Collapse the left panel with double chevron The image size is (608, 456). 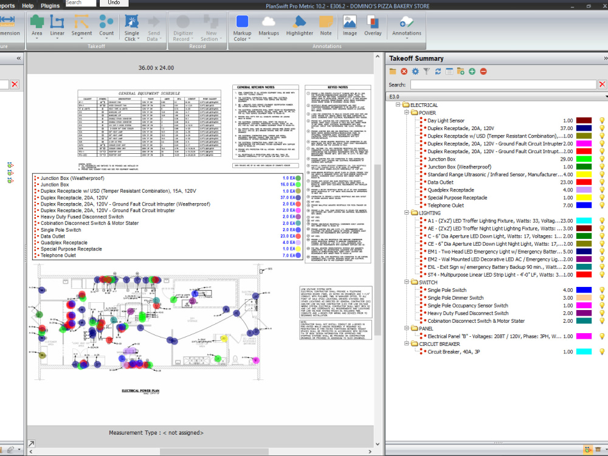click(x=18, y=58)
